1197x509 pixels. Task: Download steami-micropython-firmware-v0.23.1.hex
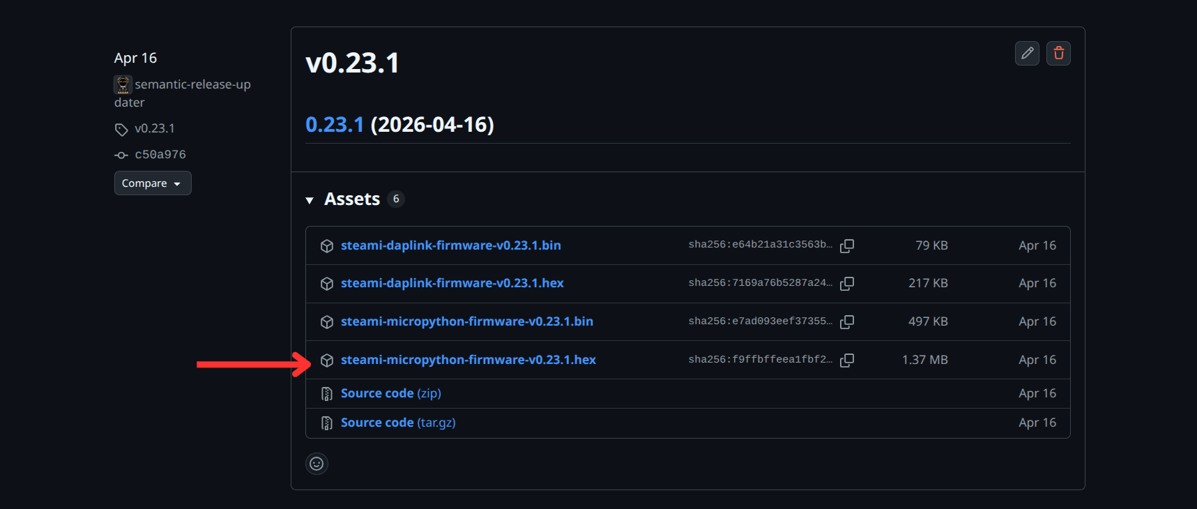tap(468, 360)
